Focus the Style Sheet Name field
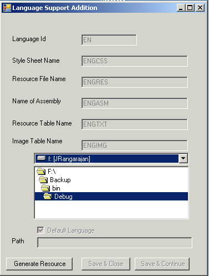209x276 pixels. (135, 61)
